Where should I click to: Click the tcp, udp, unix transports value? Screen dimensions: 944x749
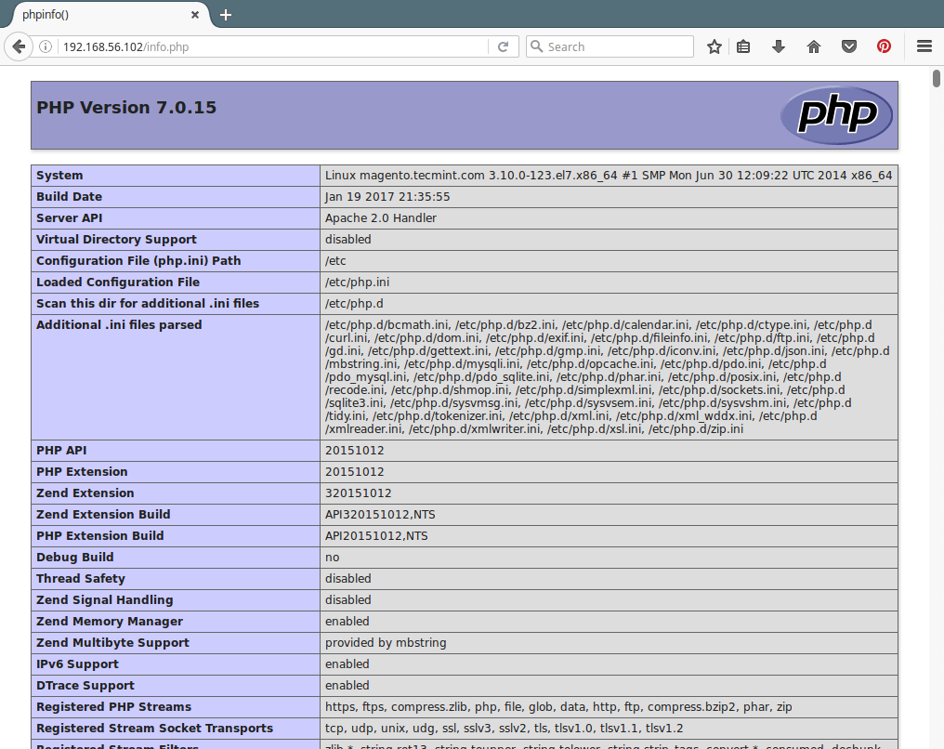(x=505, y=729)
